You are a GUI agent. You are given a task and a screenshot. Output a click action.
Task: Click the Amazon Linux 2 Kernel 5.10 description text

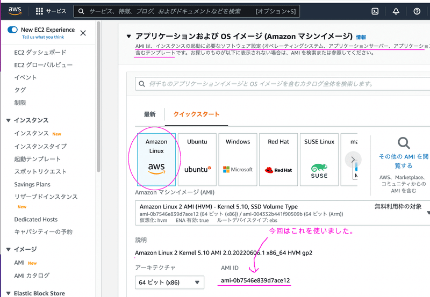224,252
